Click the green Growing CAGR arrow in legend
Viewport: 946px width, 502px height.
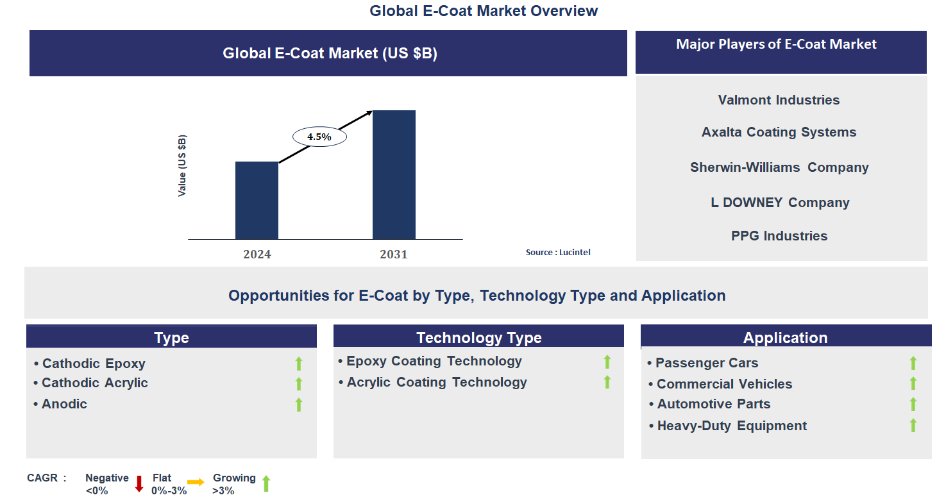267,483
